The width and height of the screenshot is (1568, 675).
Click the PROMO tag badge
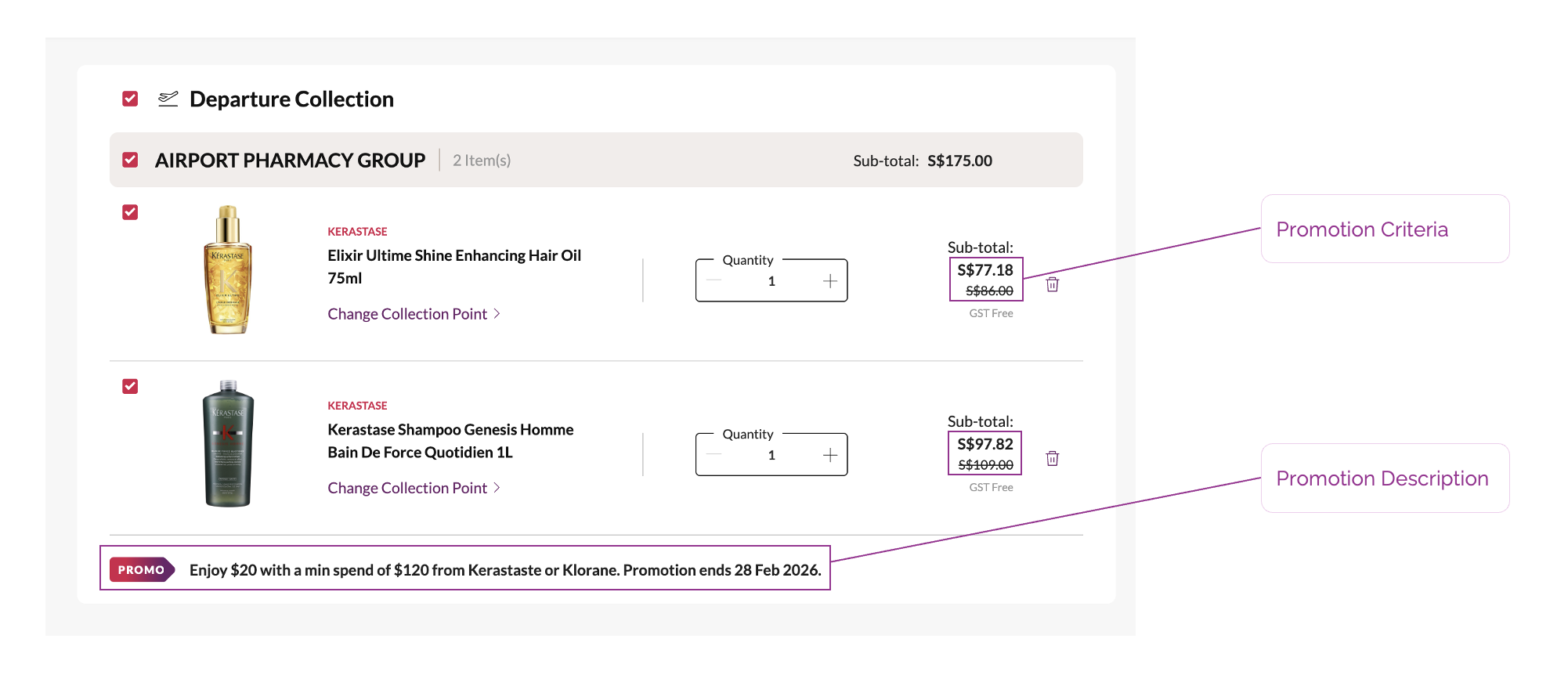click(142, 569)
